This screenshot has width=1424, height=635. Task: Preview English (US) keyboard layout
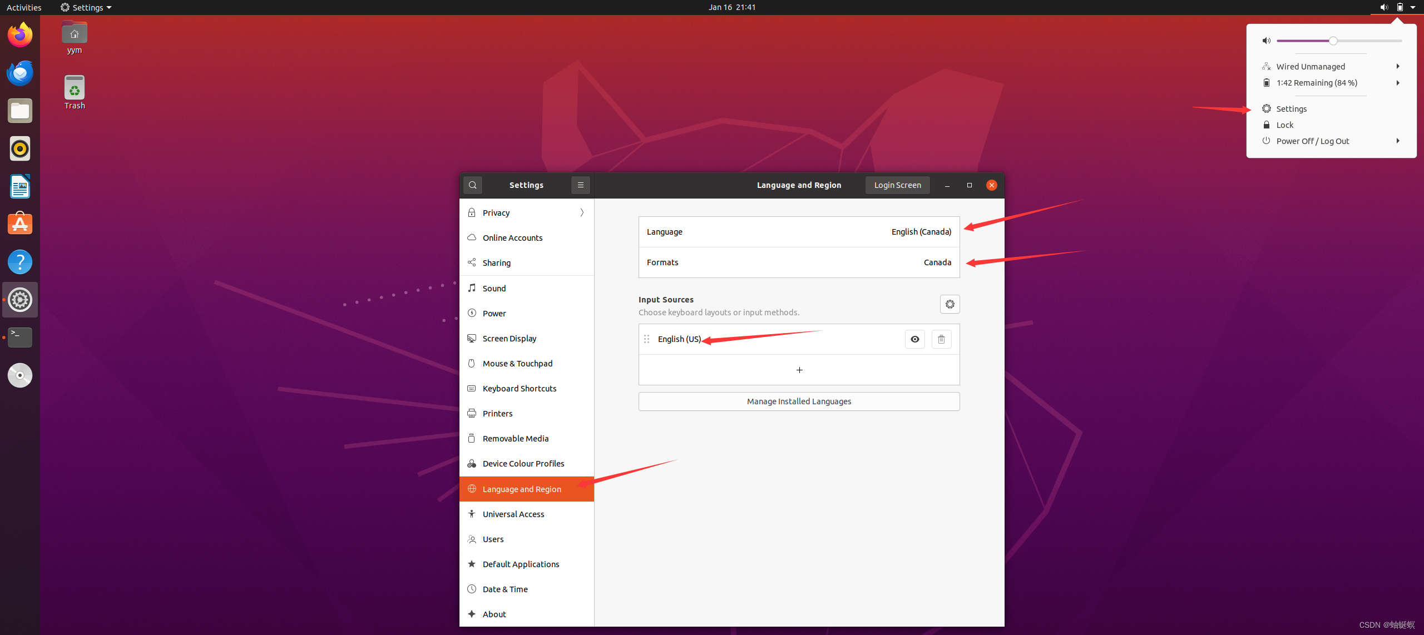(x=914, y=339)
